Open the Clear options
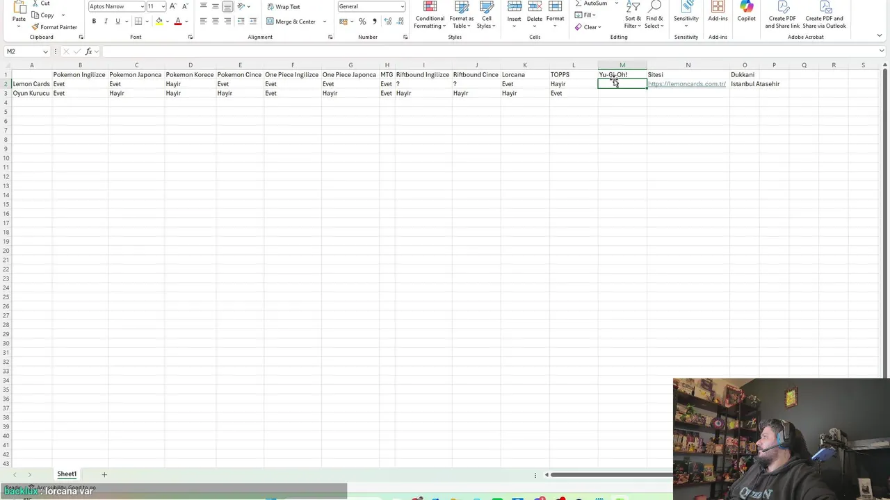 point(588,27)
